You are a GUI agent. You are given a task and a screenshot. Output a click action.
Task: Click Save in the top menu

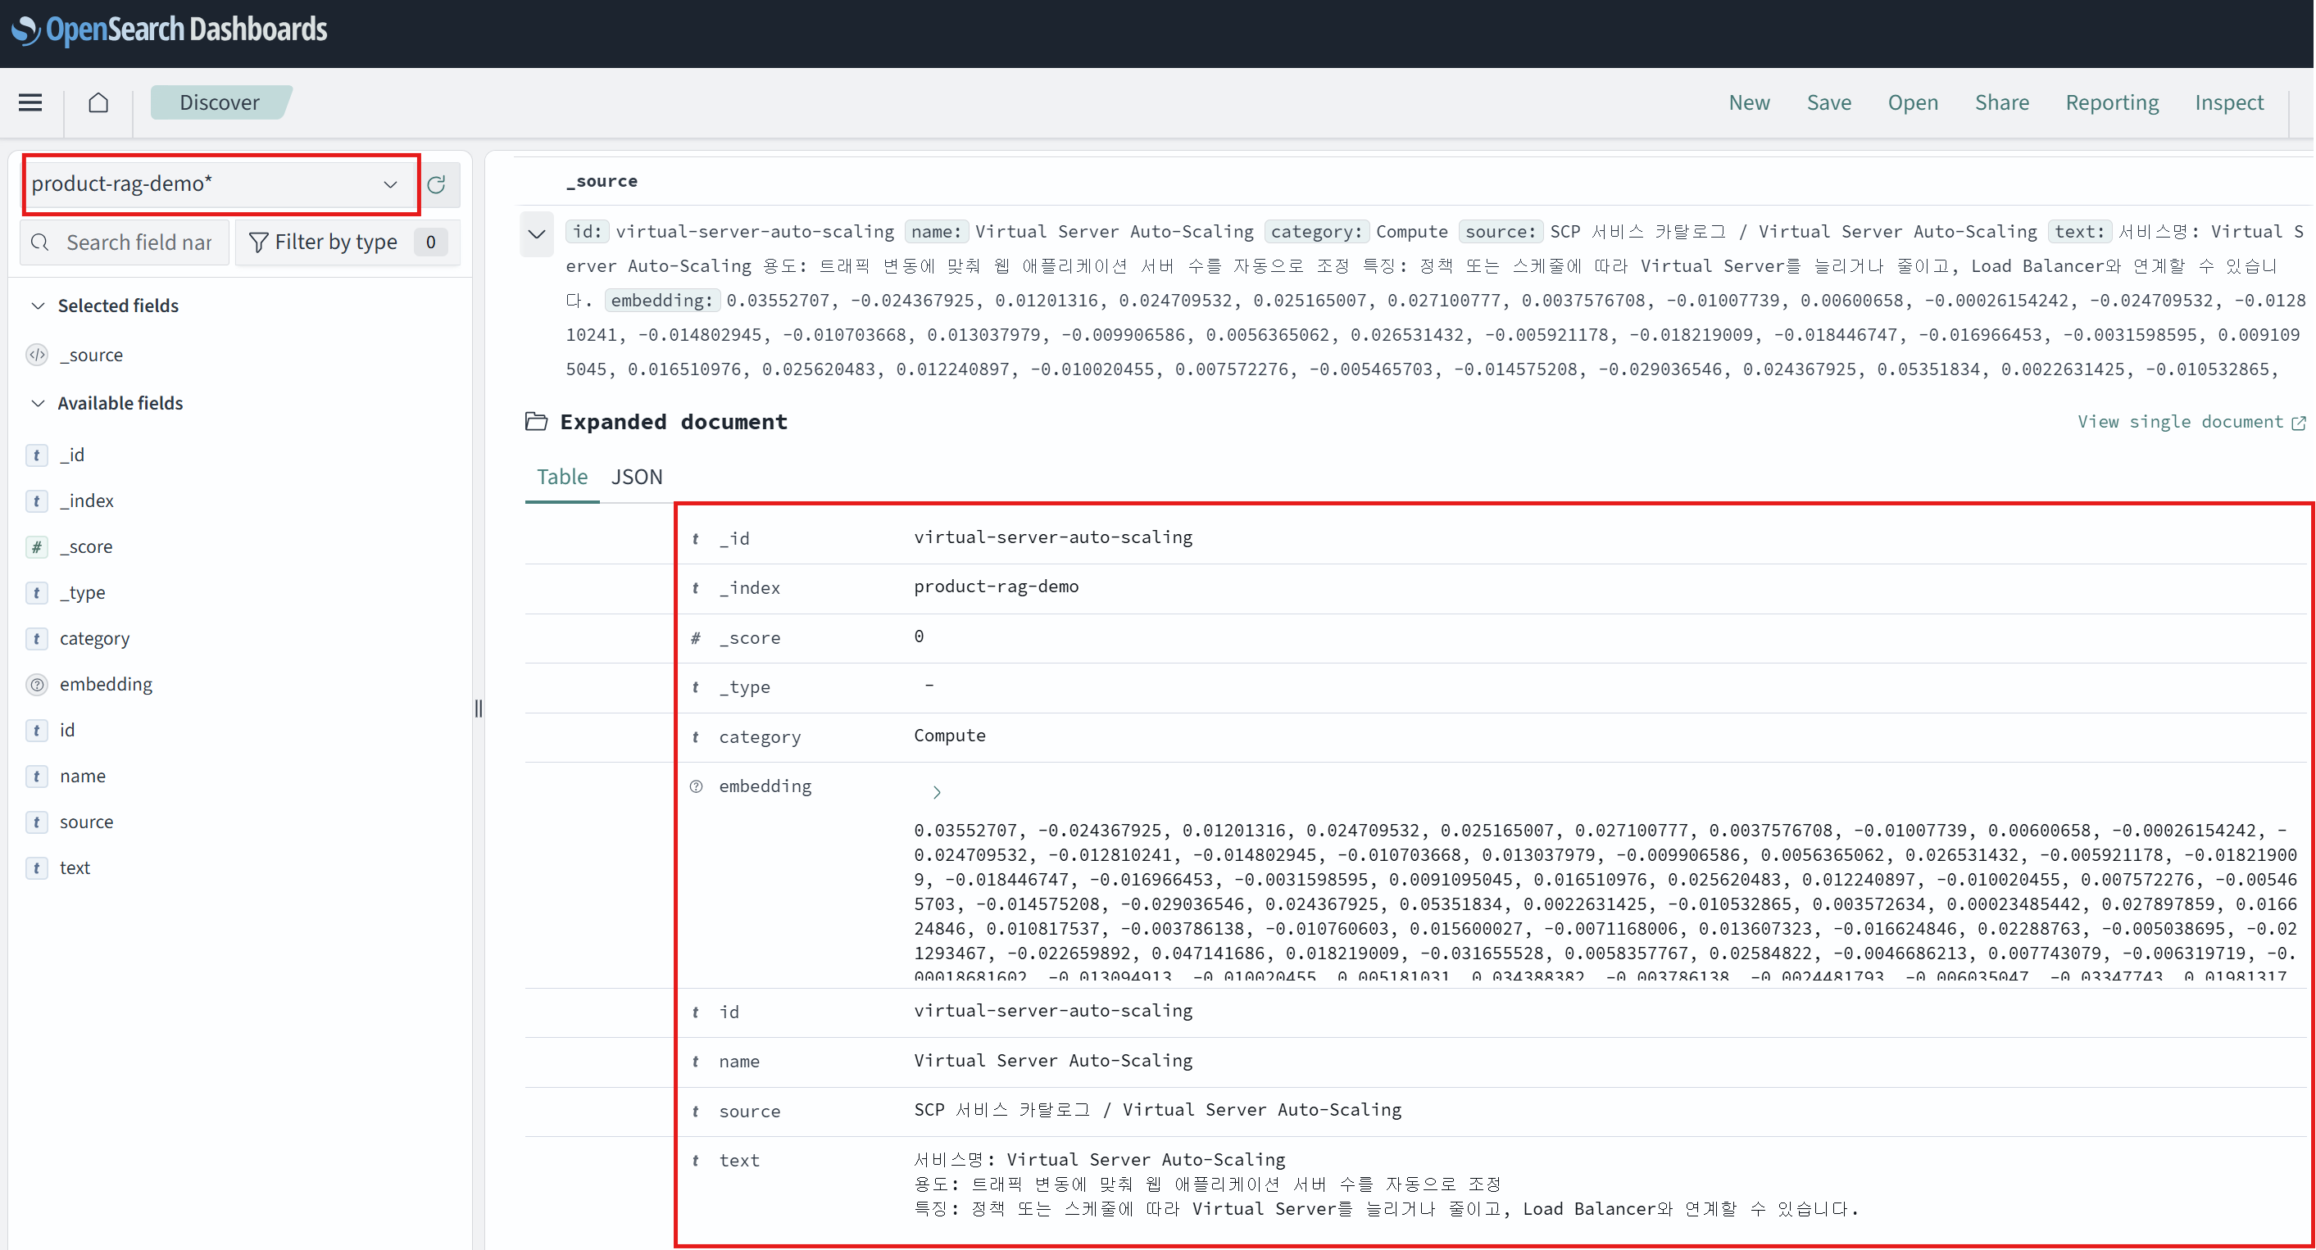tap(1828, 102)
